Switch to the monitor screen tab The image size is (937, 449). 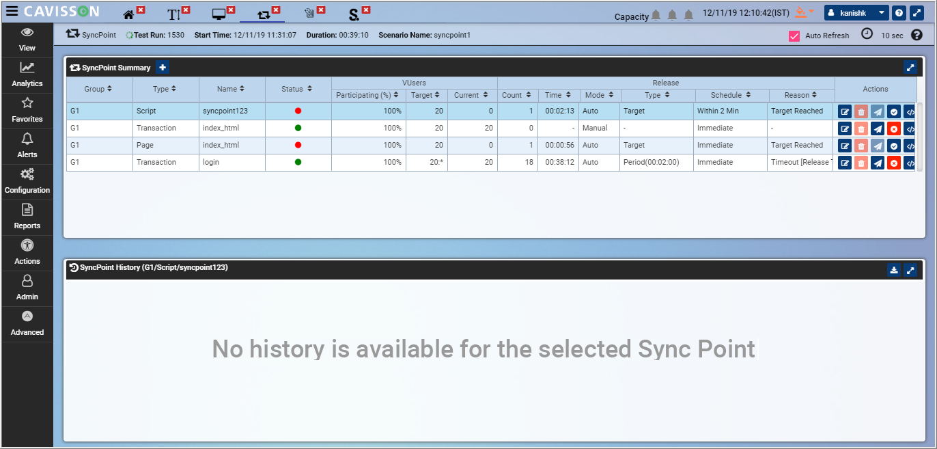(x=219, y=14)
